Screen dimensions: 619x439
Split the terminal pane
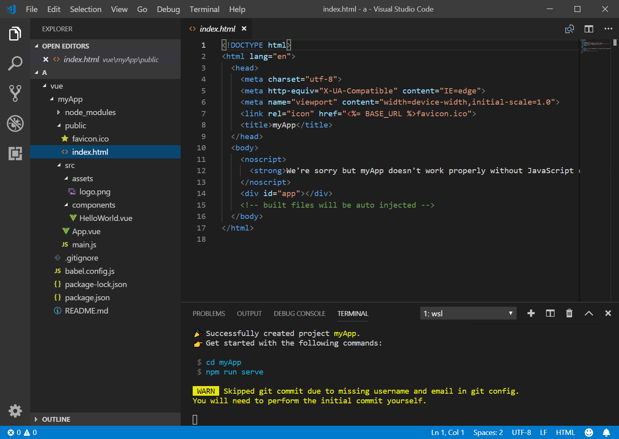click(550, 314)
